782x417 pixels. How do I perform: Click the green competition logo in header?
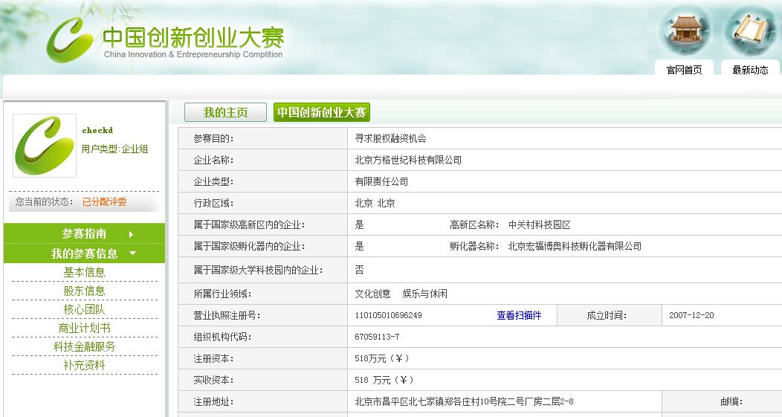click(x=69, y=39)
